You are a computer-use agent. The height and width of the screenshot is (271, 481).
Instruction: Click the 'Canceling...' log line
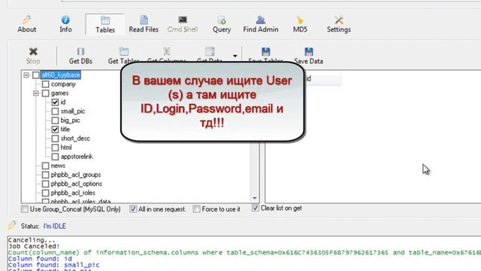pyautogui.click(x=32, y=240)
